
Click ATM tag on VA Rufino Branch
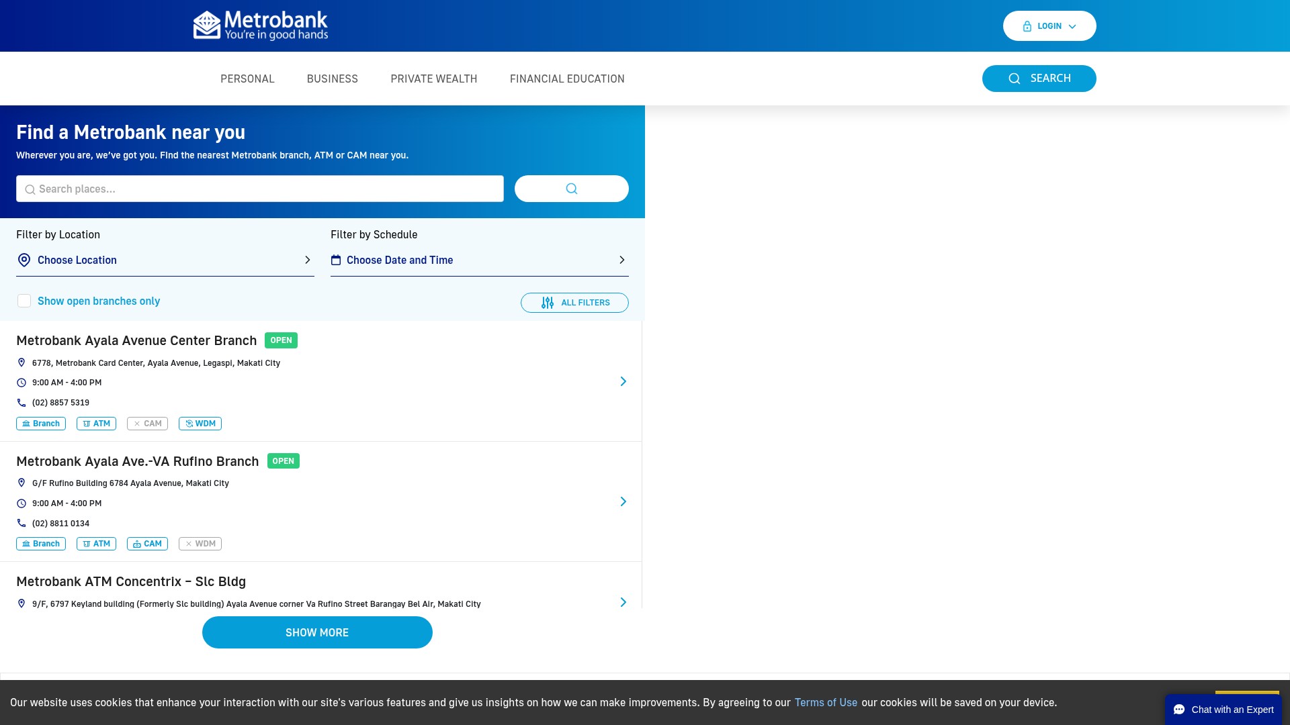(96, 544)
